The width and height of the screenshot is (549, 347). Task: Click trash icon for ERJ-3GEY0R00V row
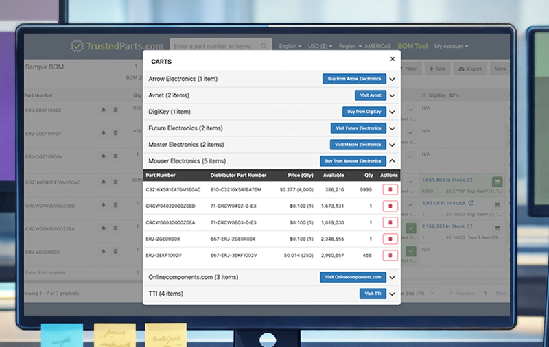(115, 156)
